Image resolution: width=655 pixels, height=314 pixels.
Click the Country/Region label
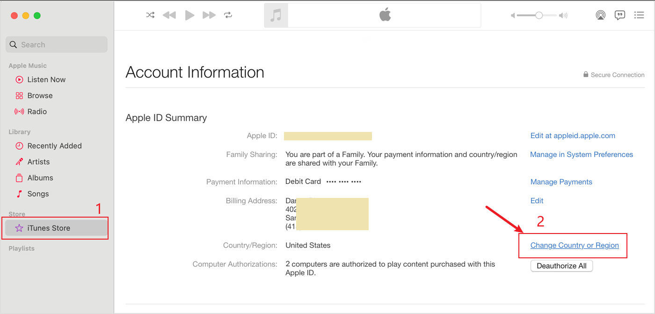250,245
